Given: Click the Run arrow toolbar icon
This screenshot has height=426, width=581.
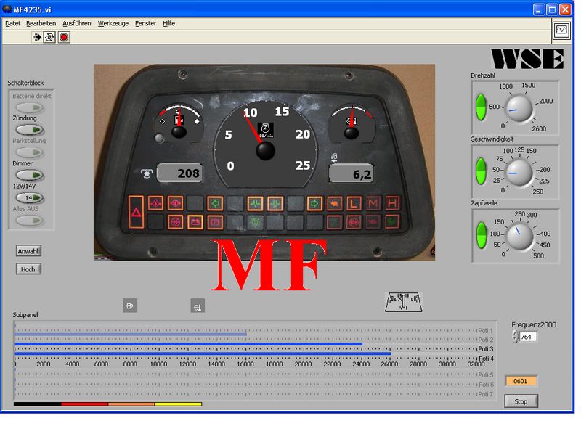Looking at the screenshot, I should (x=36, y=37).
